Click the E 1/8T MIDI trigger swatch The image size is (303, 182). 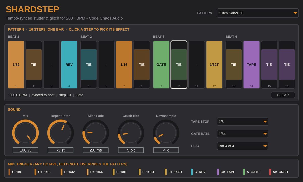[x=114, y=172]
